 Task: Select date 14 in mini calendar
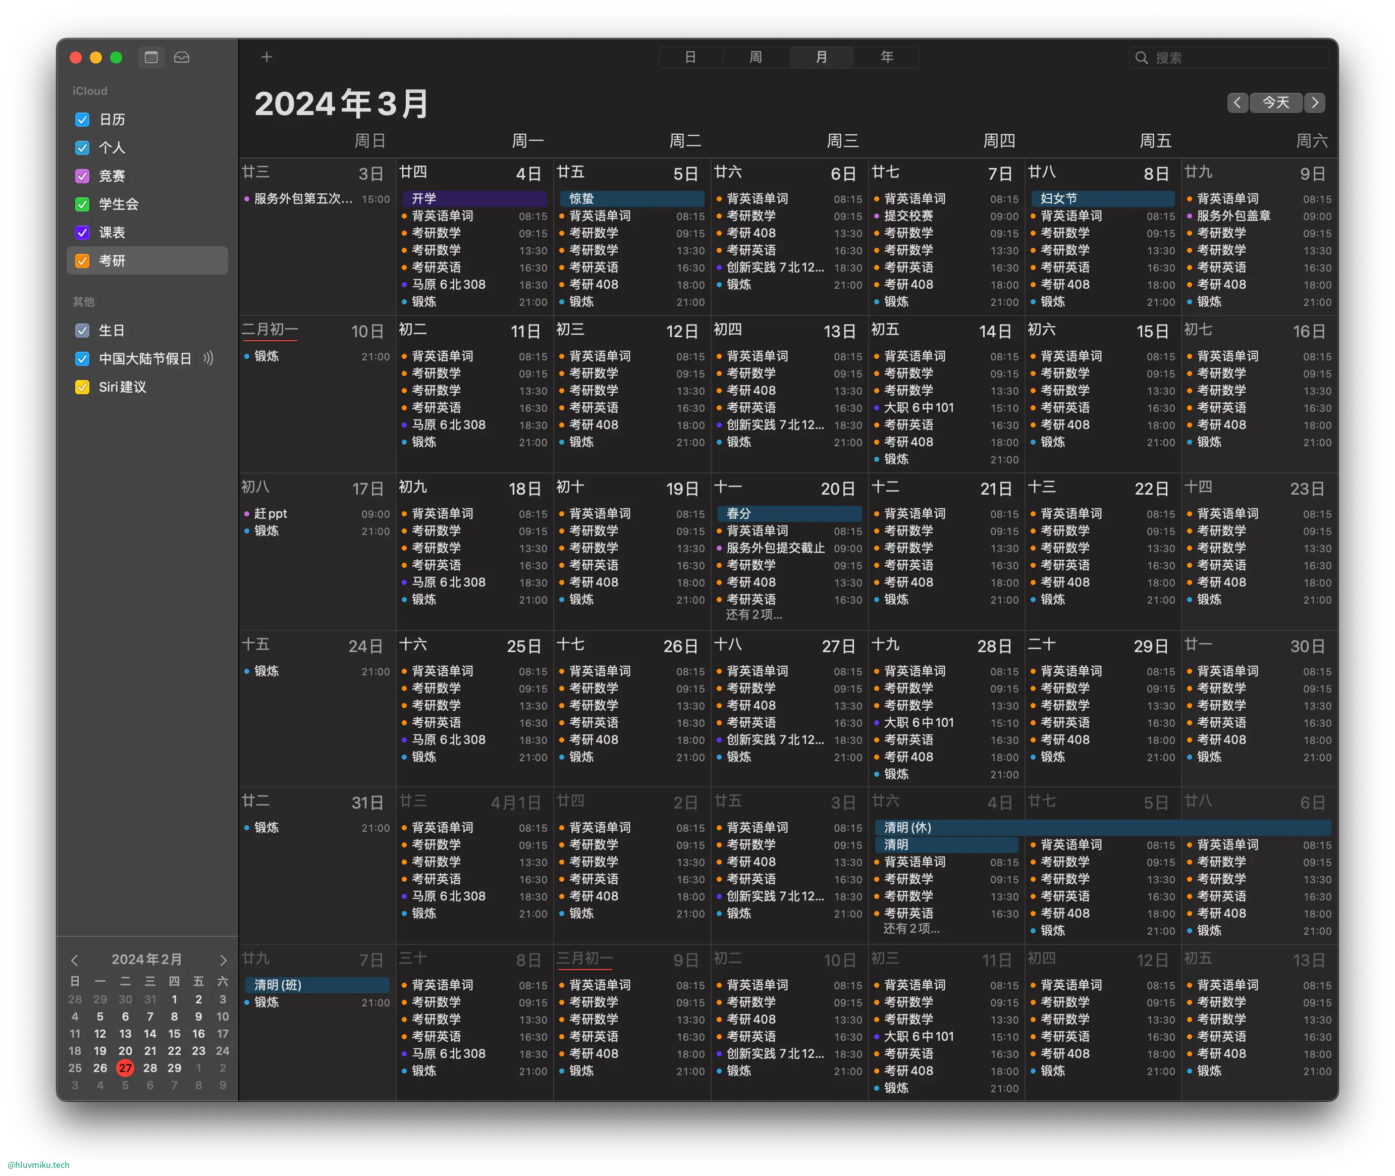pyautogui.click(x=150, y=1034)
